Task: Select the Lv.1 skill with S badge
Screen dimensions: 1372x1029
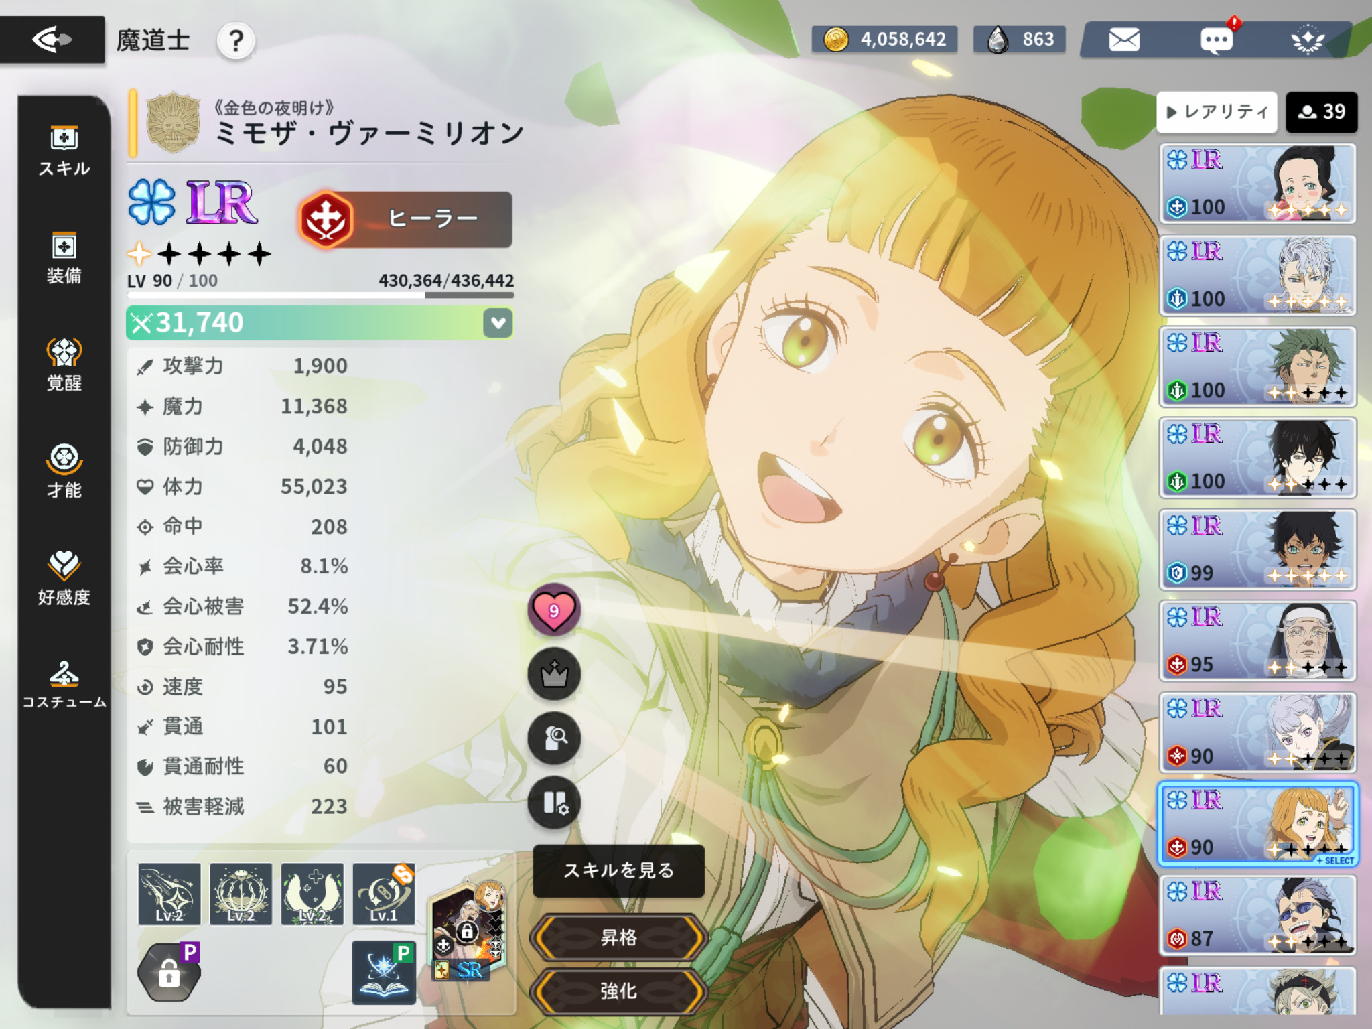Action: (384, 894)
